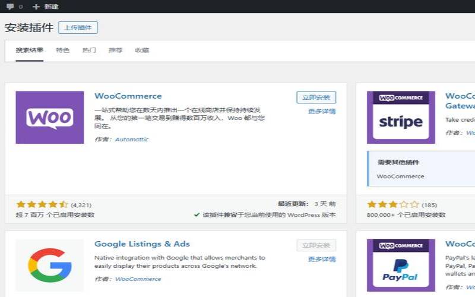
Task: Click the upload plugin button
Action: [78, 27]
